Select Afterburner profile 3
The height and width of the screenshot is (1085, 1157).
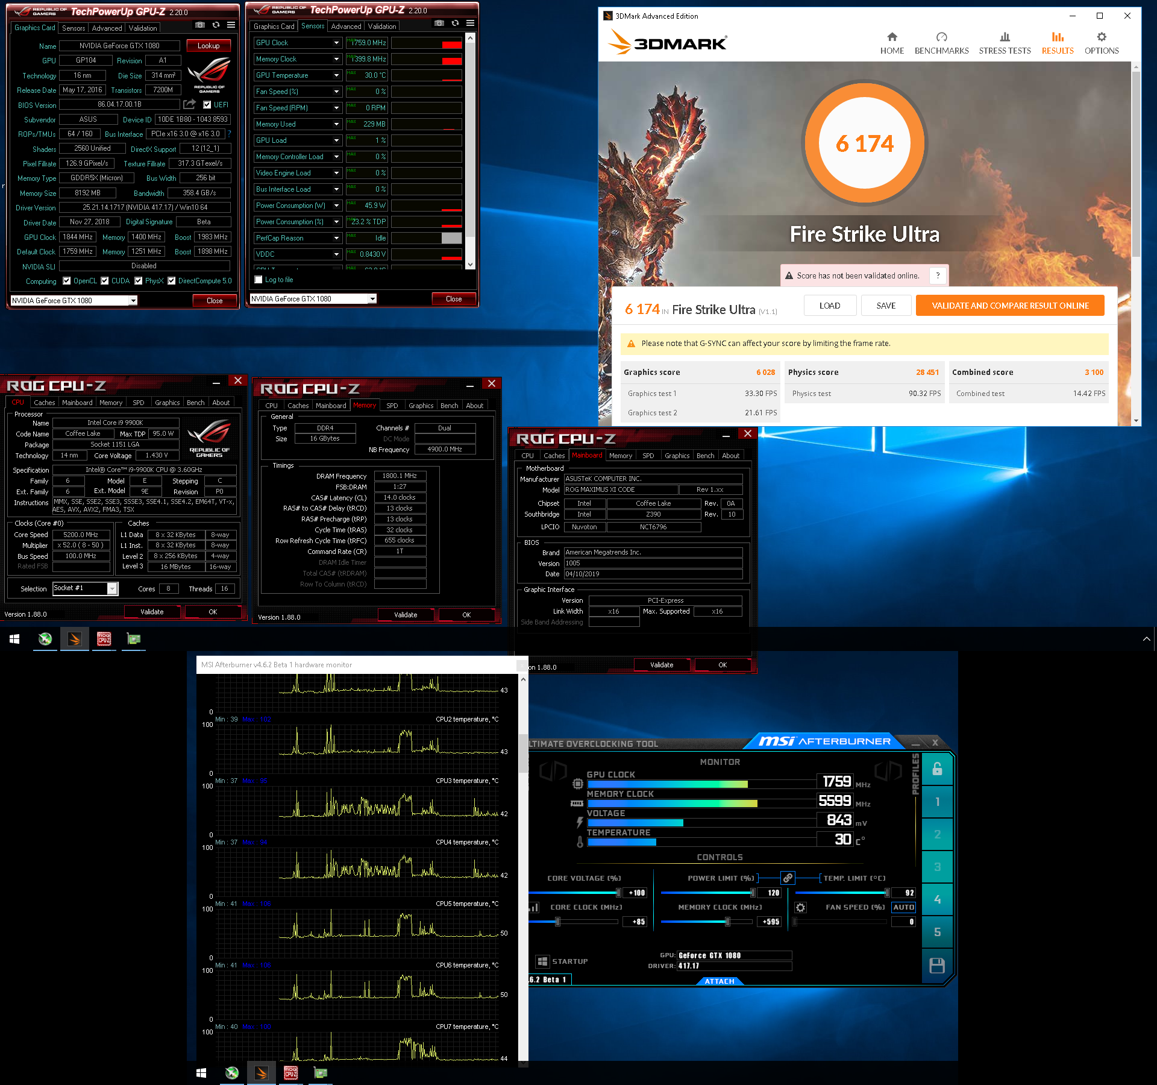(x=937, y=867)
